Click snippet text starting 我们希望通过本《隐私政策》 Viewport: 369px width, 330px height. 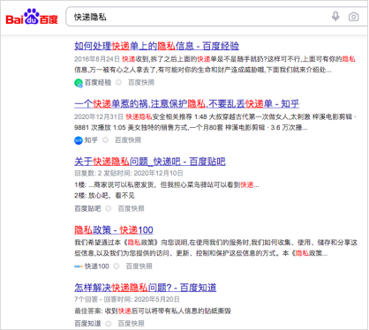pos(215,248)
